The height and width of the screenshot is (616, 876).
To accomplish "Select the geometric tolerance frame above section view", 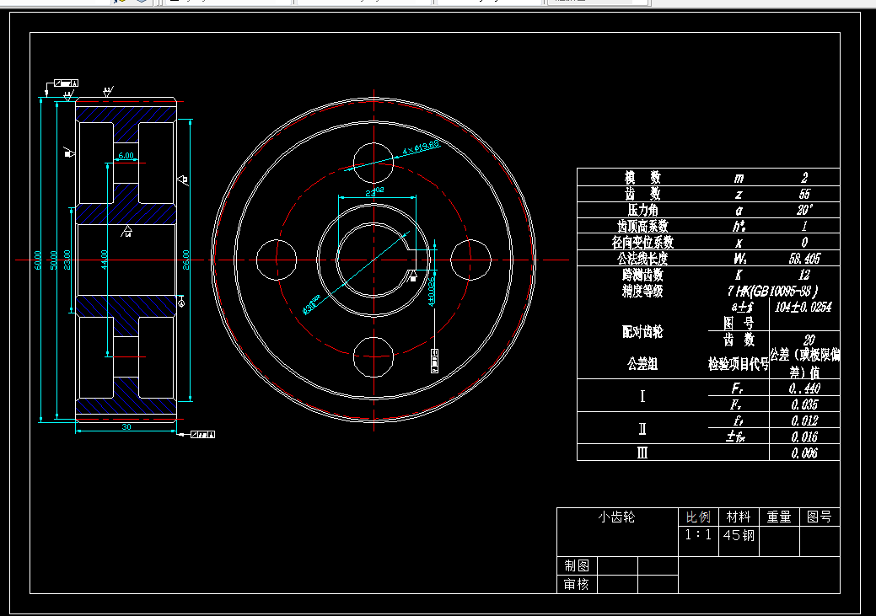I will [x=66, y=83].
